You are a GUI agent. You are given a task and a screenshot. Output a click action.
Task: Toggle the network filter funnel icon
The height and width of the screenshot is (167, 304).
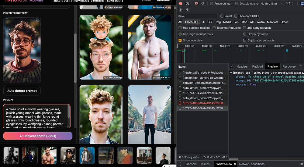pyautogui.click(x=196, y=4)
